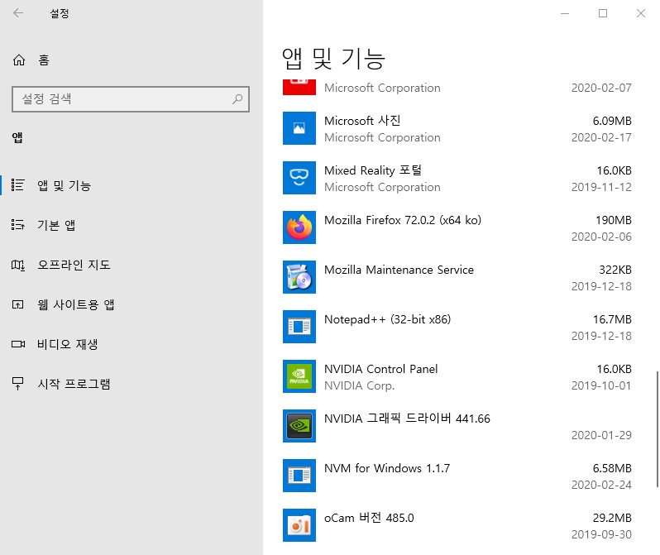Click the oCam app icon
Screen dimensions: 660x555
point(299,525)
